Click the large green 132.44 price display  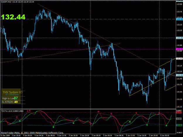pos(13,17)
